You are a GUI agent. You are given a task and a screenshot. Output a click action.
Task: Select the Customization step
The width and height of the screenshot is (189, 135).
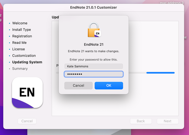tap(24, 56)
